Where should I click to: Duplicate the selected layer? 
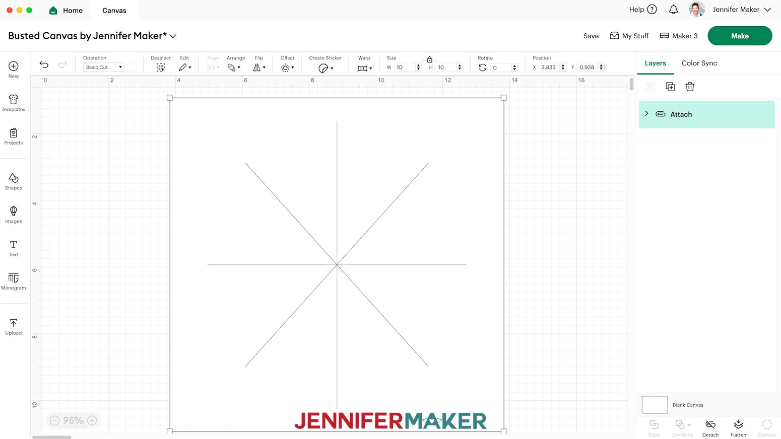coord(670,87)
